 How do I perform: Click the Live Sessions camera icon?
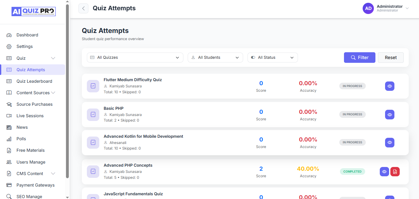point(9,116)
